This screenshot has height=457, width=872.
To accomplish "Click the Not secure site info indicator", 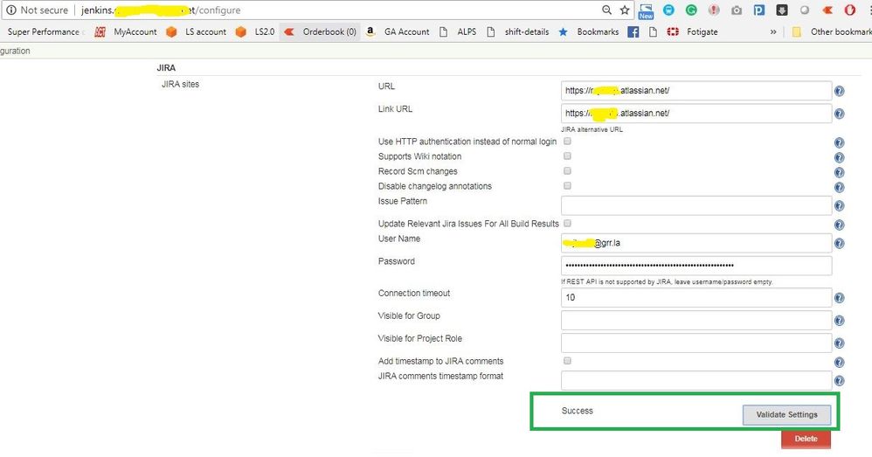I will click(38, 10).
